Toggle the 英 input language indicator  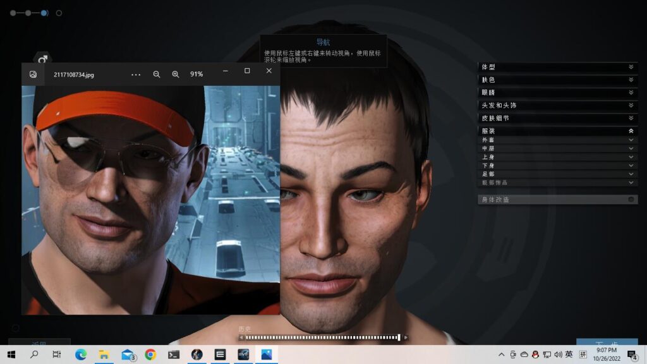(569, 355)
